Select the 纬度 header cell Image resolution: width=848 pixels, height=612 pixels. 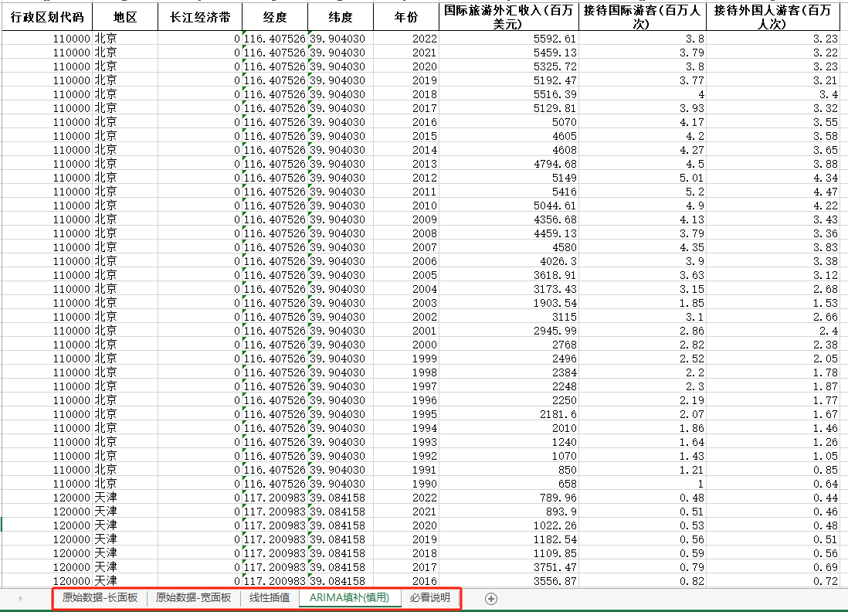(340, 17)
